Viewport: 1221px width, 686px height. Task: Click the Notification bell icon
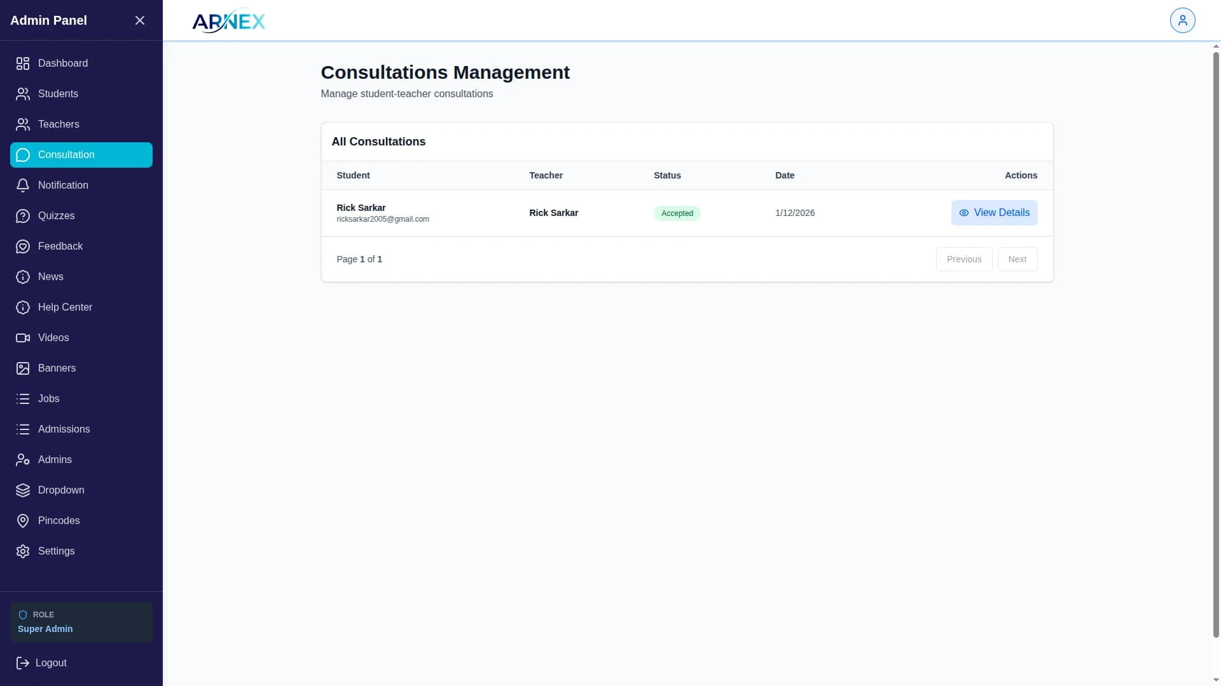point(23,185)
